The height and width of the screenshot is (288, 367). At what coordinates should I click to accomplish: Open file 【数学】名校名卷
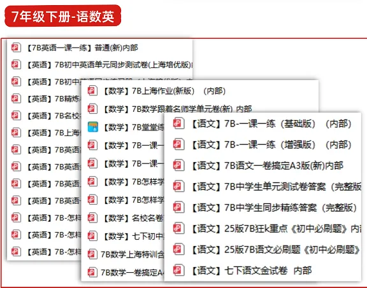133,218
